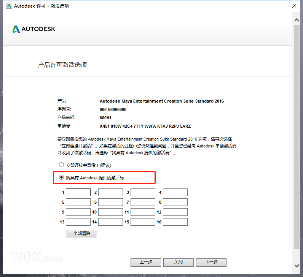Viewport: 303px width, 277px height.
Task: Click the product name Autodesk Maya Entertainment text
Action: (x=162, y=101)
